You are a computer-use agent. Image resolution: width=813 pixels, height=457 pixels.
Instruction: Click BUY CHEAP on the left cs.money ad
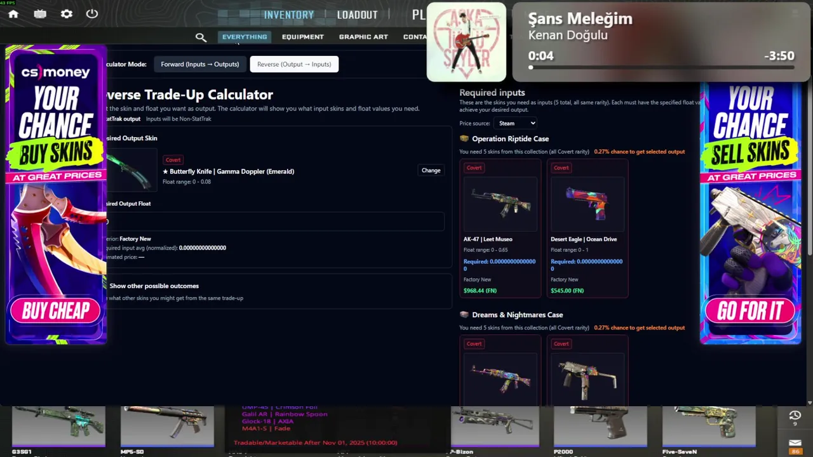coord(56,311)
